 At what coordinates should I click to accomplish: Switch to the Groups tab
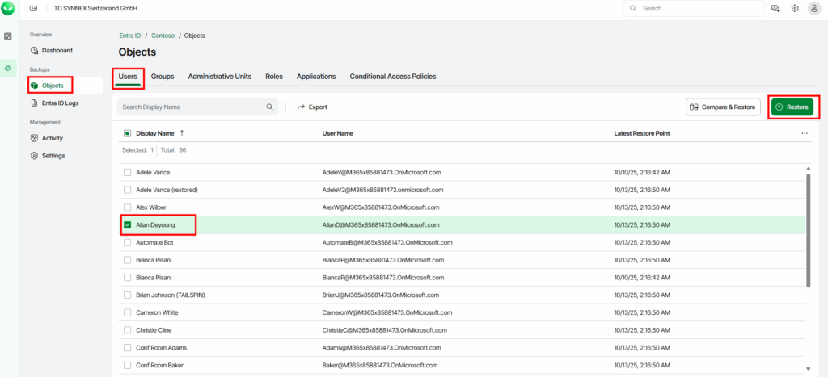point(163,77)
